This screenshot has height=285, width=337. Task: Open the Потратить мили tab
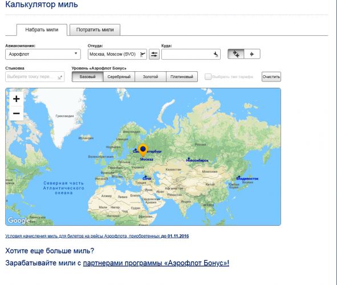95,30
